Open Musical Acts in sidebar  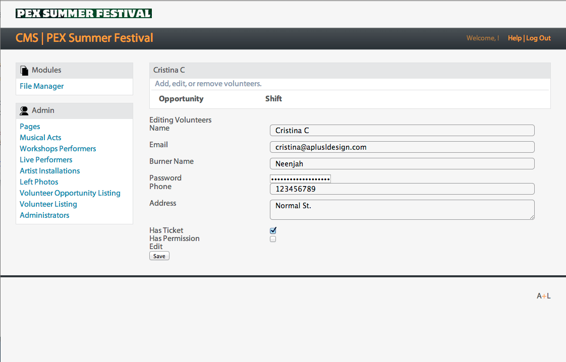click(40, 138)
